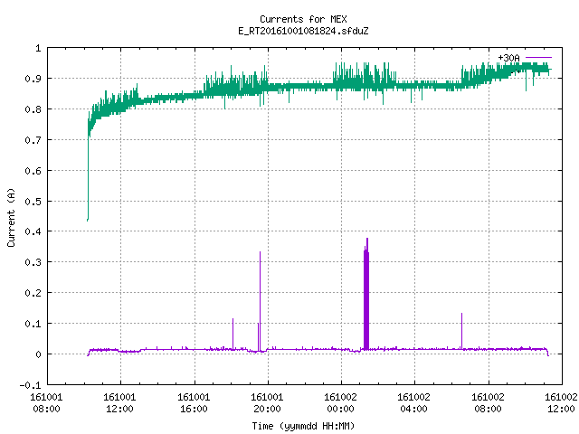Viewport: 579px width, 434px height.
Task: Click the tall purple spike near 0.33 A
Action: [260, 301]
